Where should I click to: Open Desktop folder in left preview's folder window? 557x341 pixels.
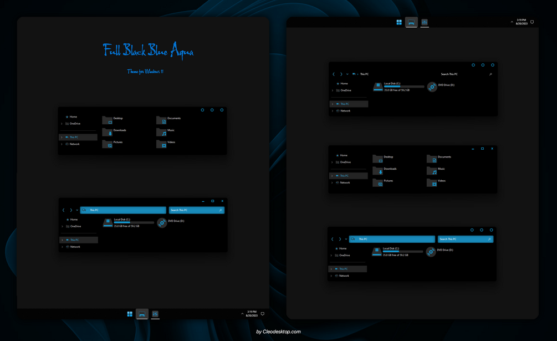(x=113, y=120)
